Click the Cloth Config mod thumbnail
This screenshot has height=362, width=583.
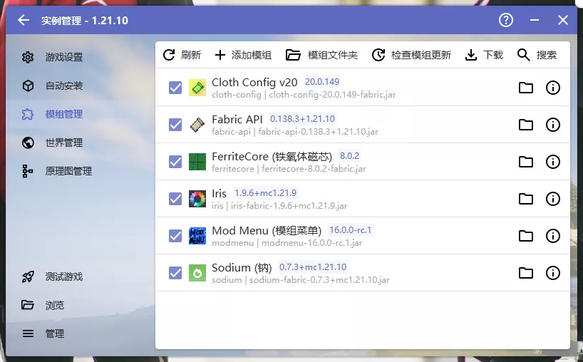click(197, 88)
